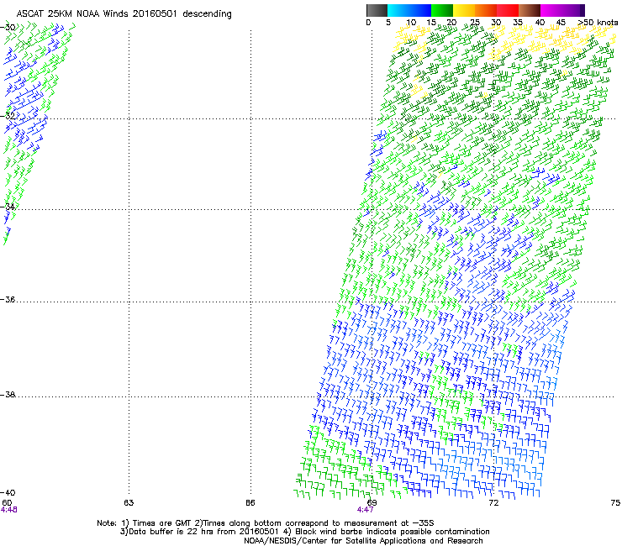The width and height of the screenshot is (622, 546).
Task: Click the '-34' latitude axis label
Action: click(8, 207)
